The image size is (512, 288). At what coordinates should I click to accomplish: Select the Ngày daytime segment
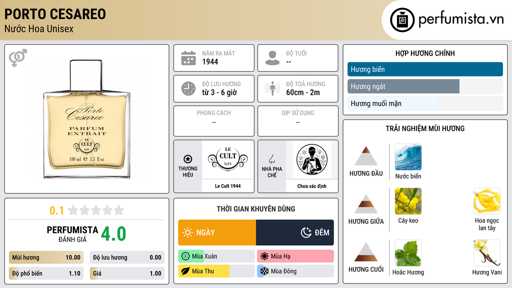tap(217, 232)
